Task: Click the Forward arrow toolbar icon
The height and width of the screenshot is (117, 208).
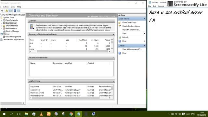Action: click(x=2, y=11)
